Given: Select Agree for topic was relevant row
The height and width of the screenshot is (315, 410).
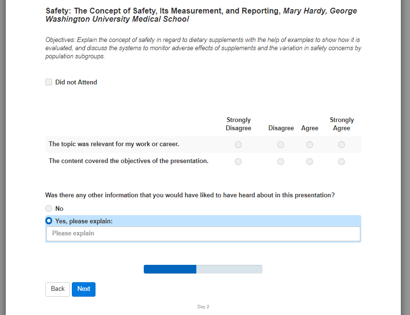Looking at the screenshot, I should point(310,145).
